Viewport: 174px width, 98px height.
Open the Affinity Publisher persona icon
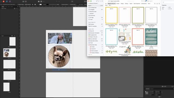pos(4,1)
